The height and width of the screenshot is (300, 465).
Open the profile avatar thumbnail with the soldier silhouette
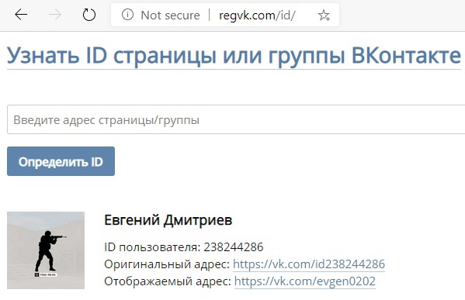46,250
